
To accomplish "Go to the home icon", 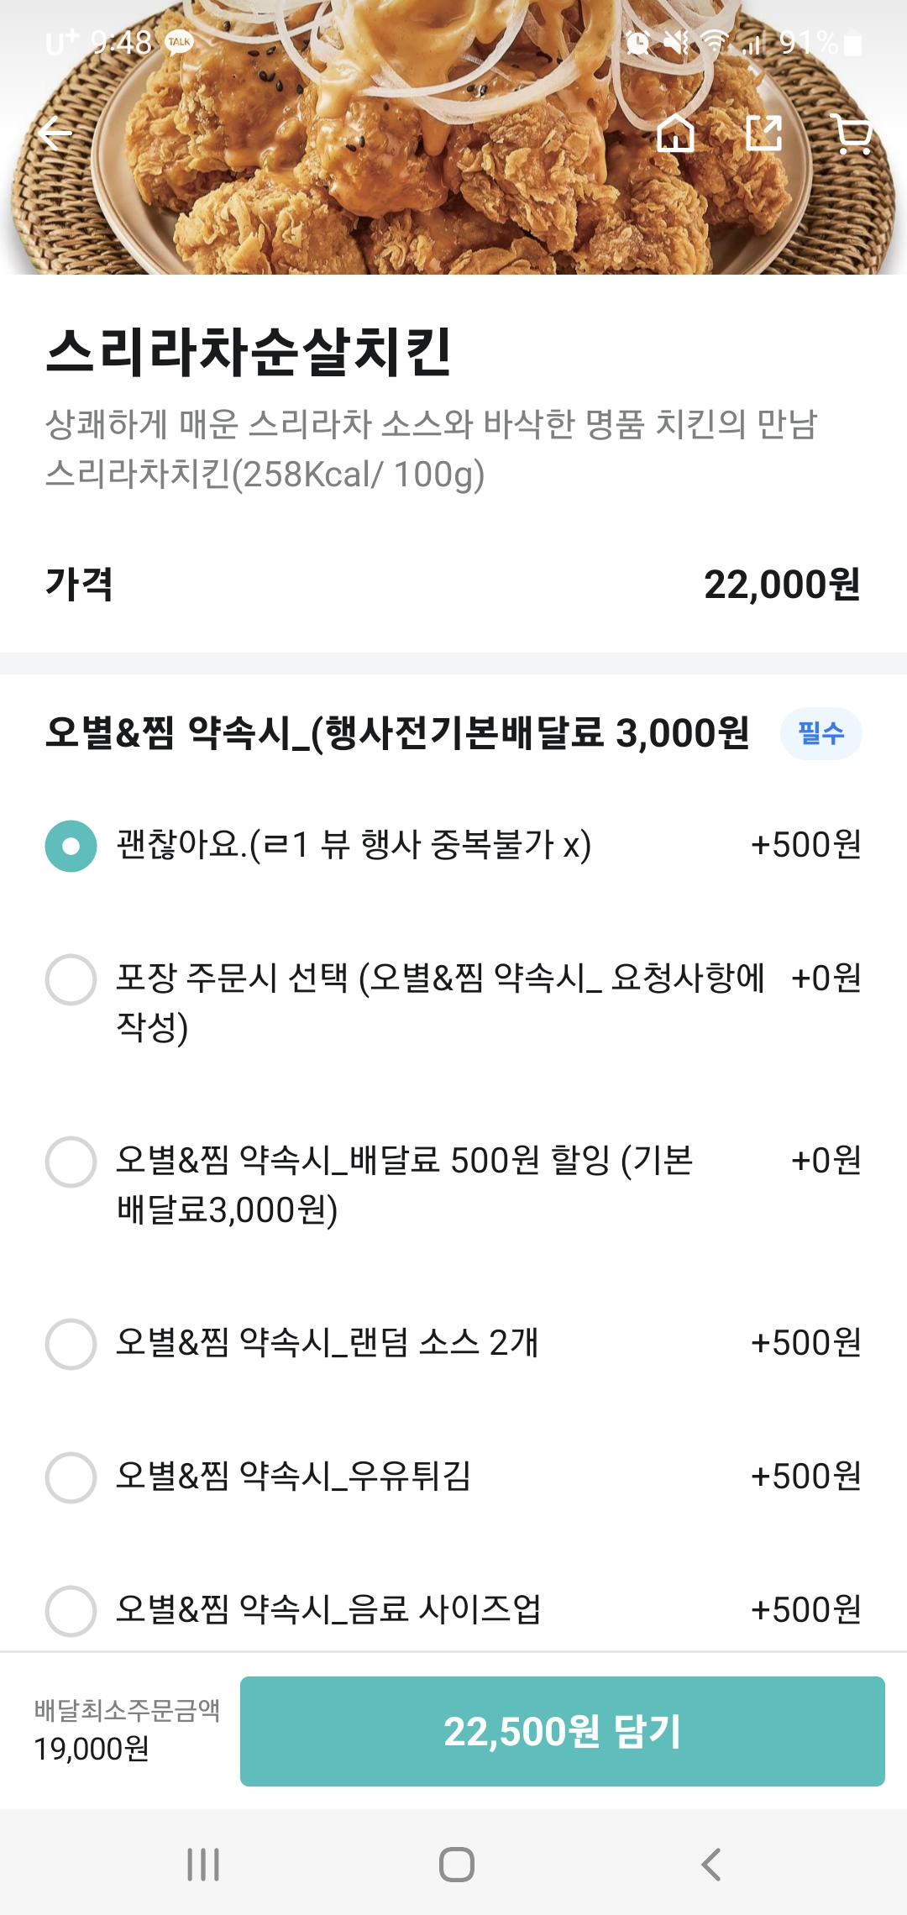I will pyautogui.click(x=675, y=133).
